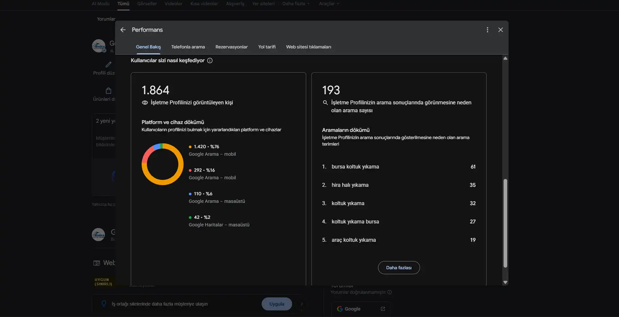This screenshot has width=619, height=317.
Task: Open the Yer siteleri search tab
Action: click(263, 4)
